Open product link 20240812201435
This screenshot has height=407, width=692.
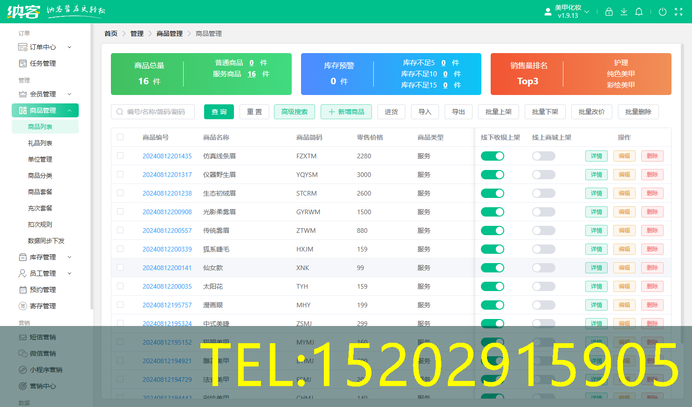point(167,156)
